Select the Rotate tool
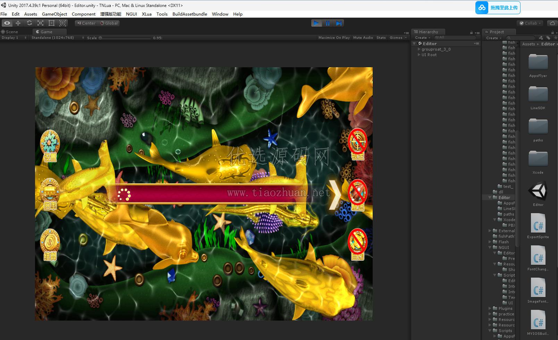 pos(29,23)
